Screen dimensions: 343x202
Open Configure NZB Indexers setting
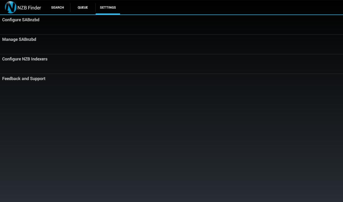pos(171,64)
